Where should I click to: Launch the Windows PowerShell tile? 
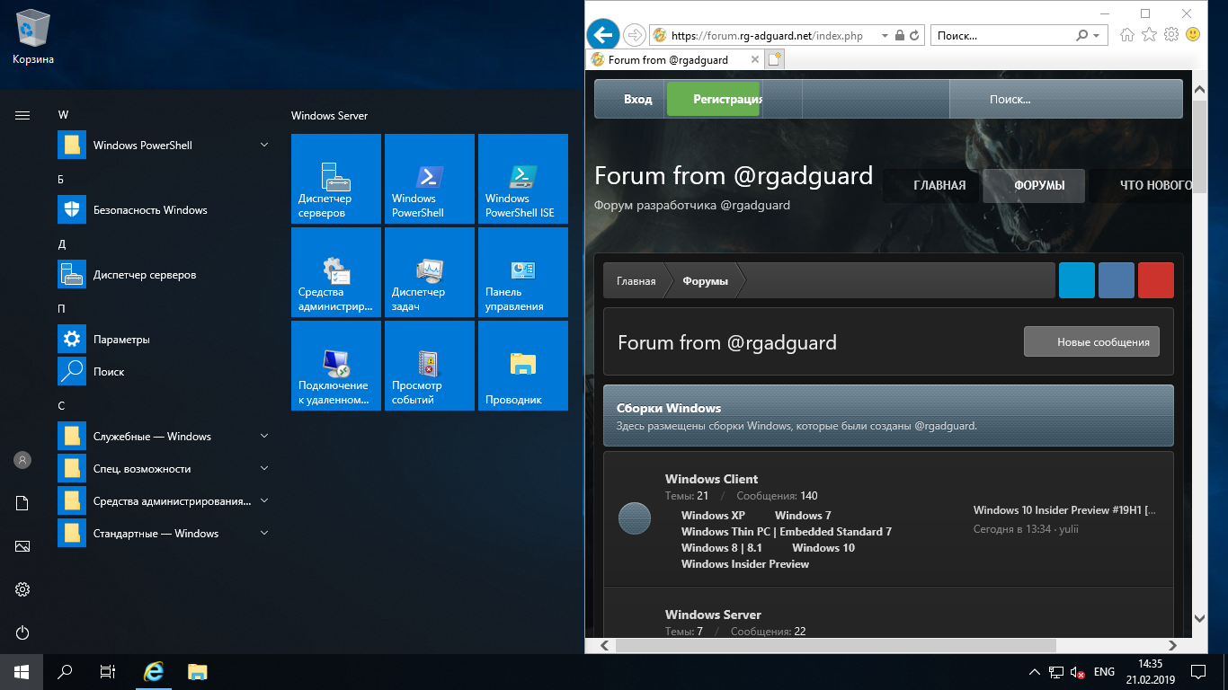coord(430,179)
